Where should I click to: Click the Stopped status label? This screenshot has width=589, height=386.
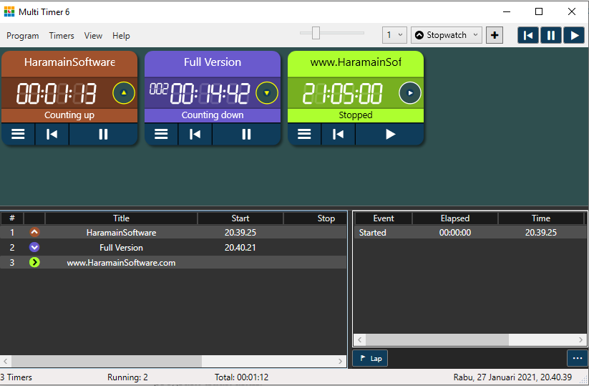coord(356,115)
